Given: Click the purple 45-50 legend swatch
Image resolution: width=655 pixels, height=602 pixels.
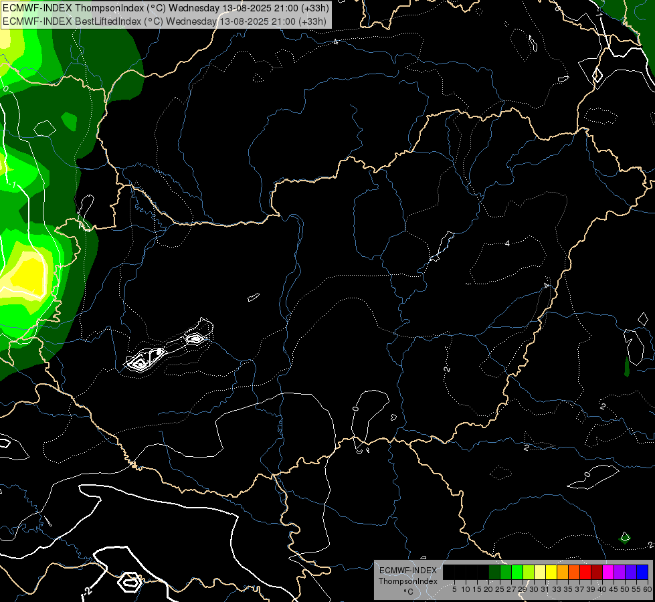Looking at the screenshot, I should (620, 572).
